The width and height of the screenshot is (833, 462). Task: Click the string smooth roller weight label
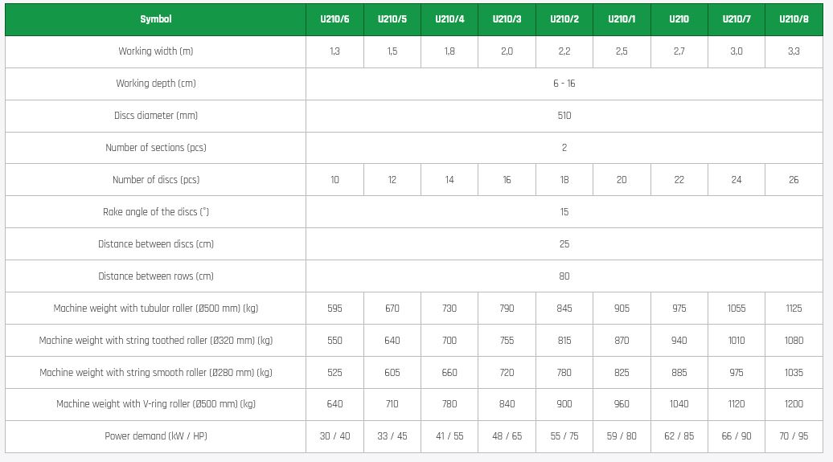click(x=155, y=373)
